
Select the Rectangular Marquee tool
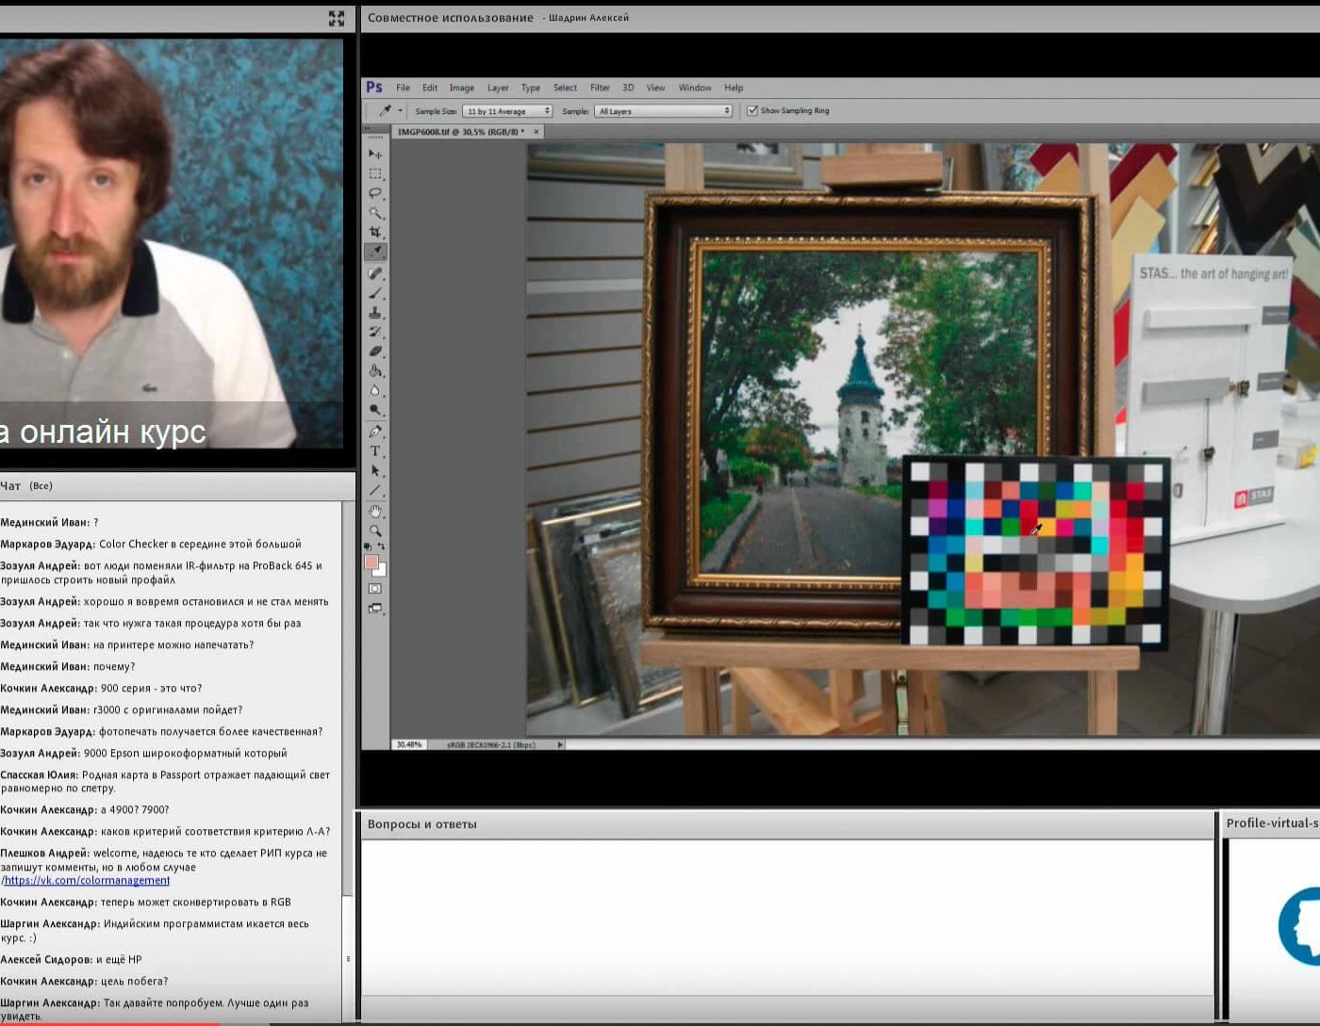click(375, 173)
